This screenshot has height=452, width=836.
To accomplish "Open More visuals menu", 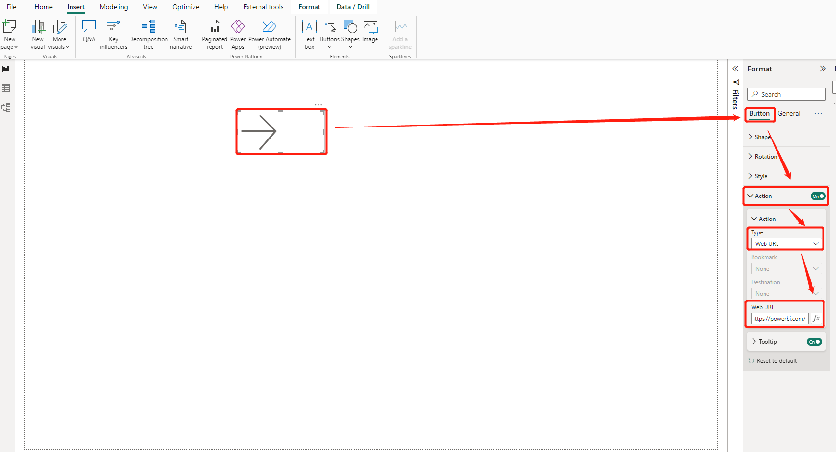I will [x=59, y=35].
